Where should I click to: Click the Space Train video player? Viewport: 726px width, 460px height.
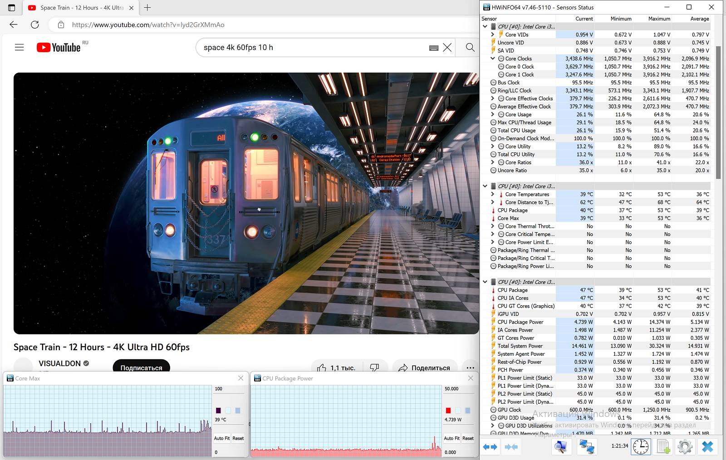[x=246, y=203]
